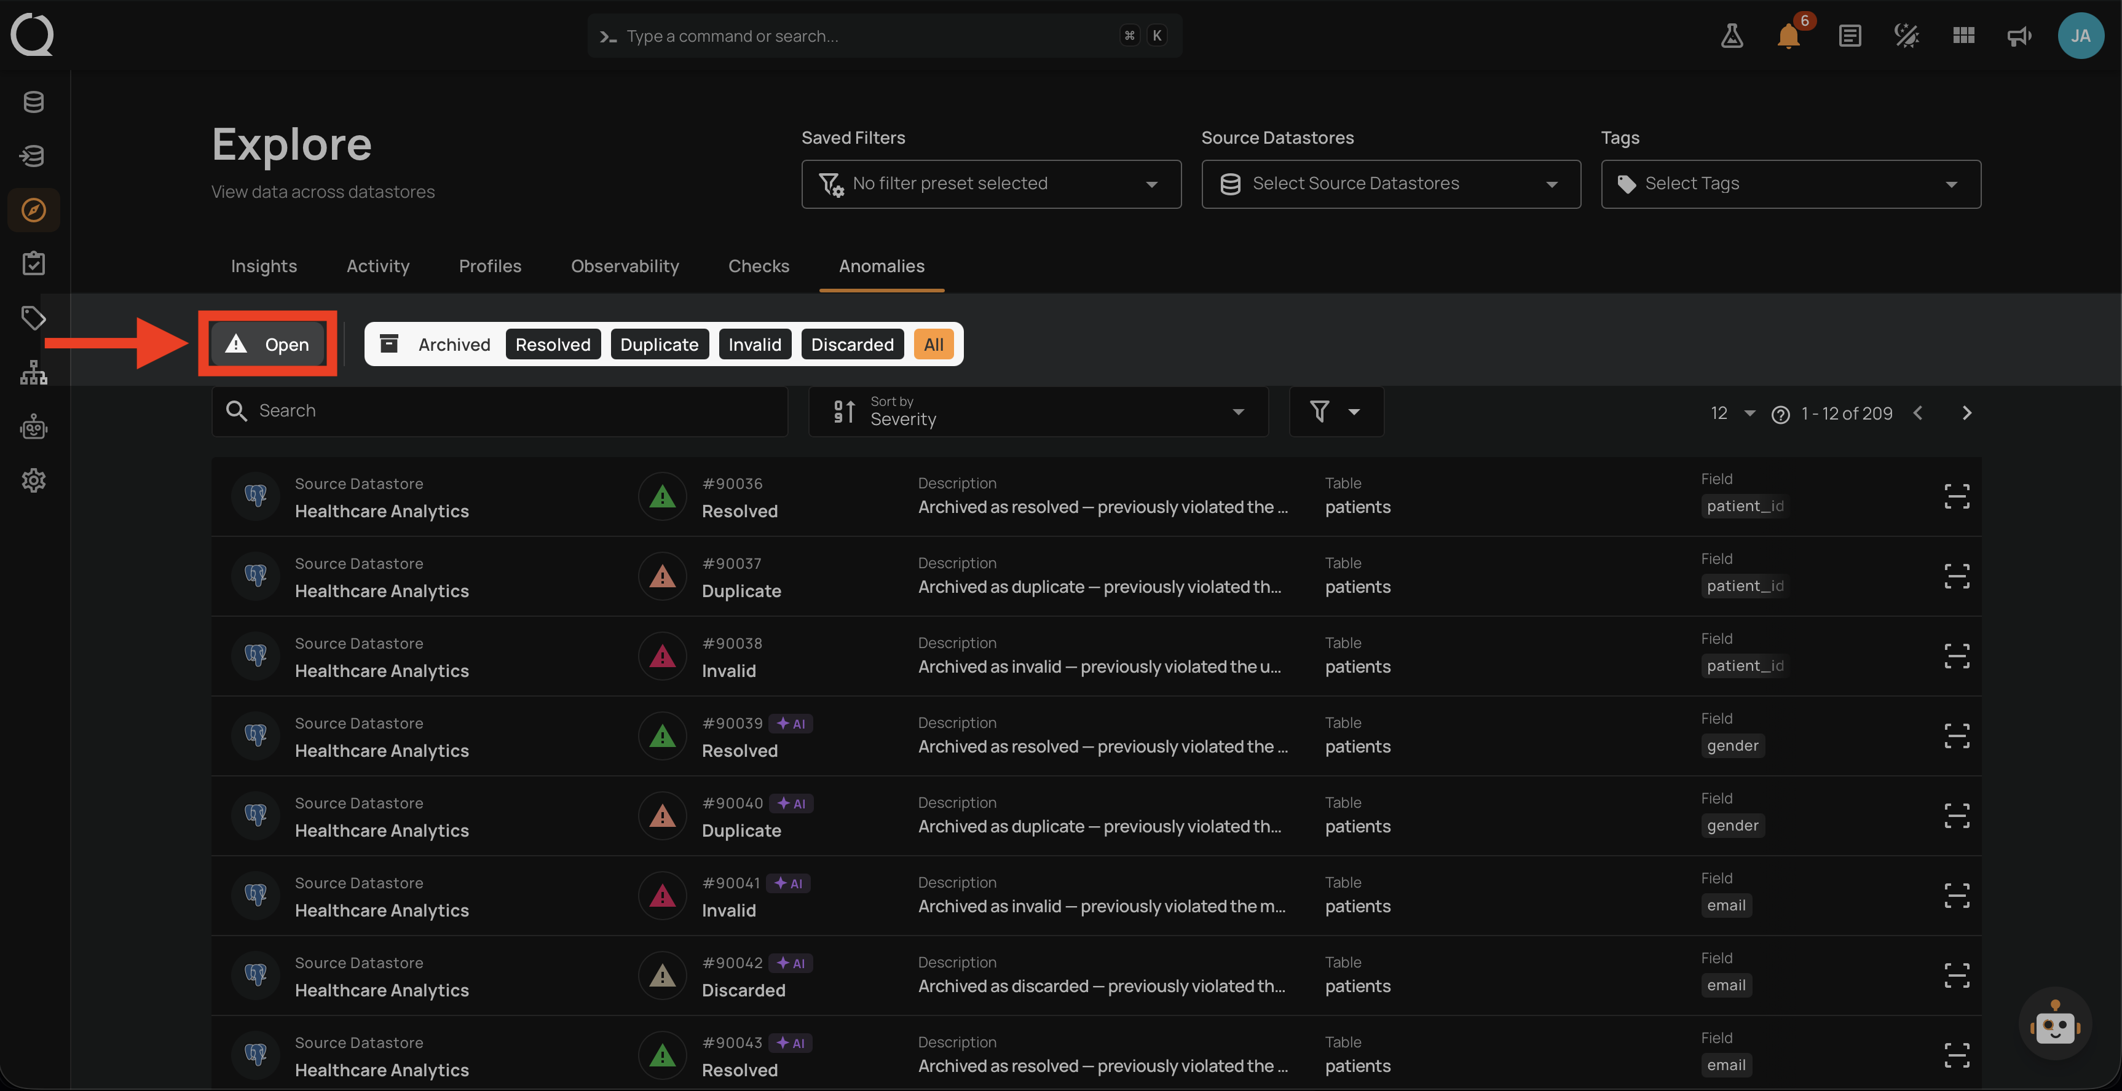The width and height of the screenshot is (2122, 1091).
Task: Open the Tags sidebar icon
Action: point(34,318)
